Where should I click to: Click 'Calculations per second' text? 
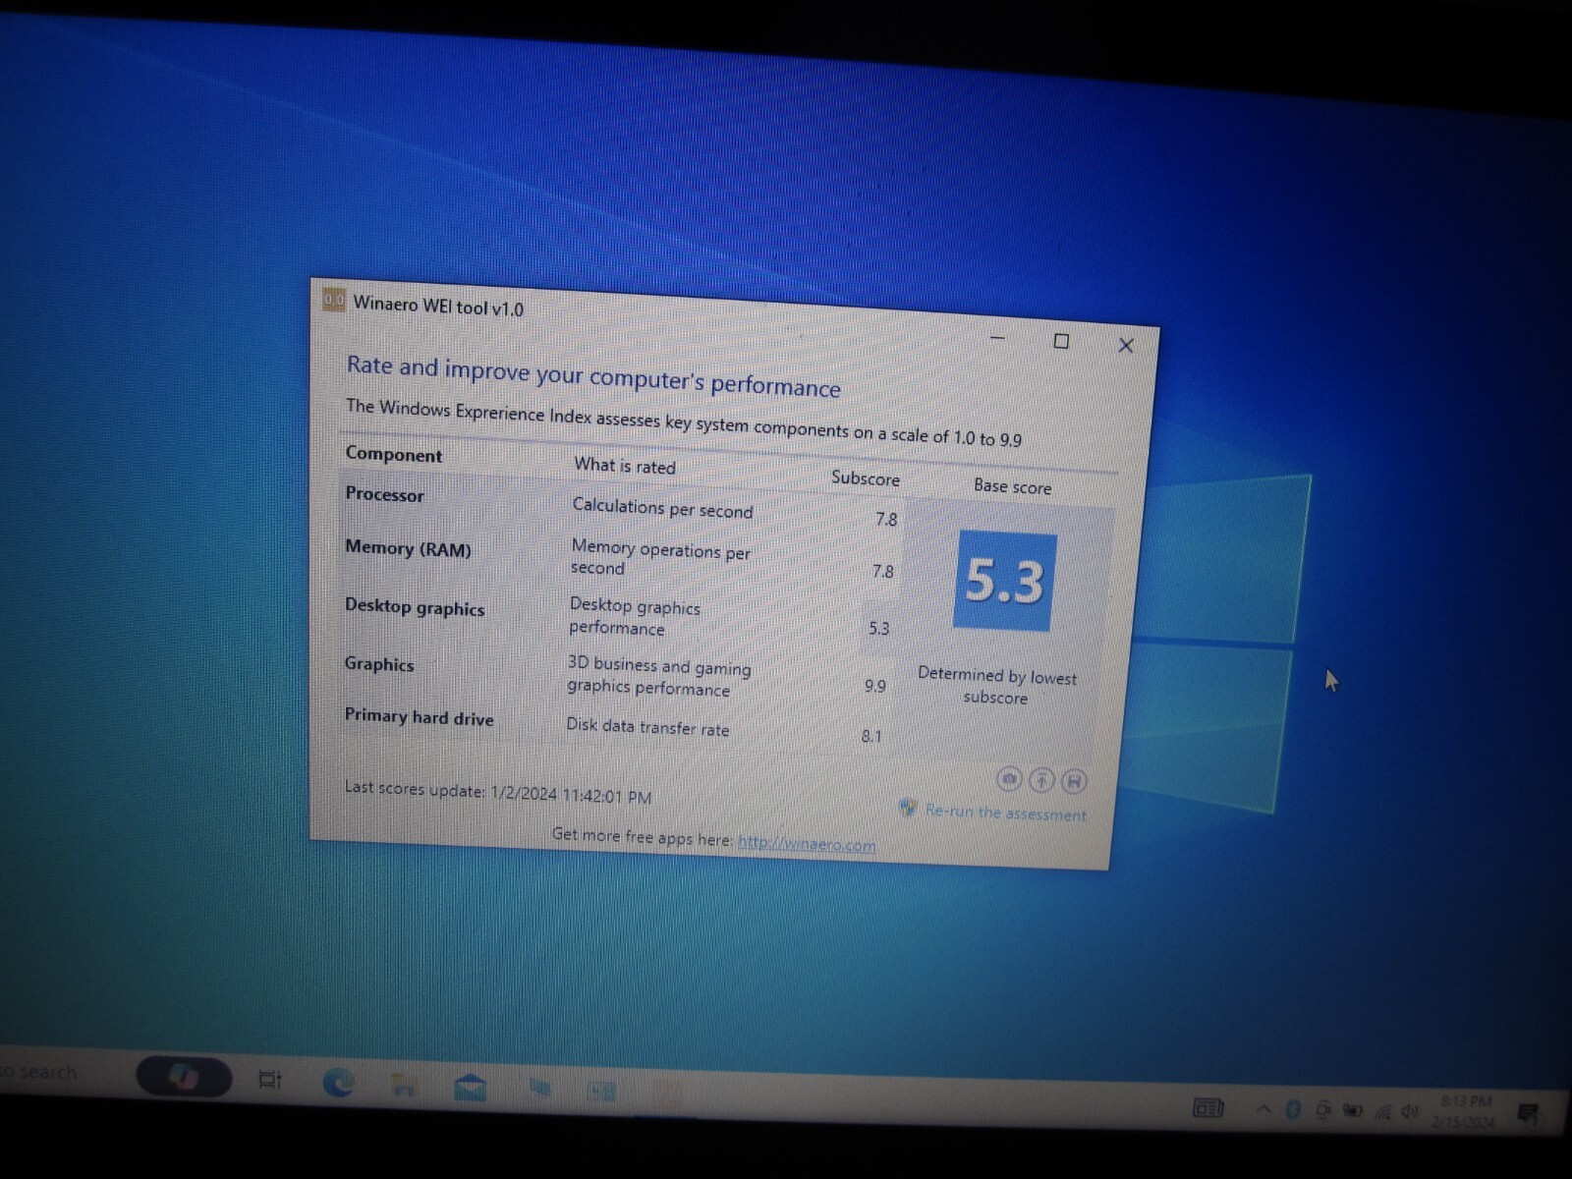pos(663,508)
